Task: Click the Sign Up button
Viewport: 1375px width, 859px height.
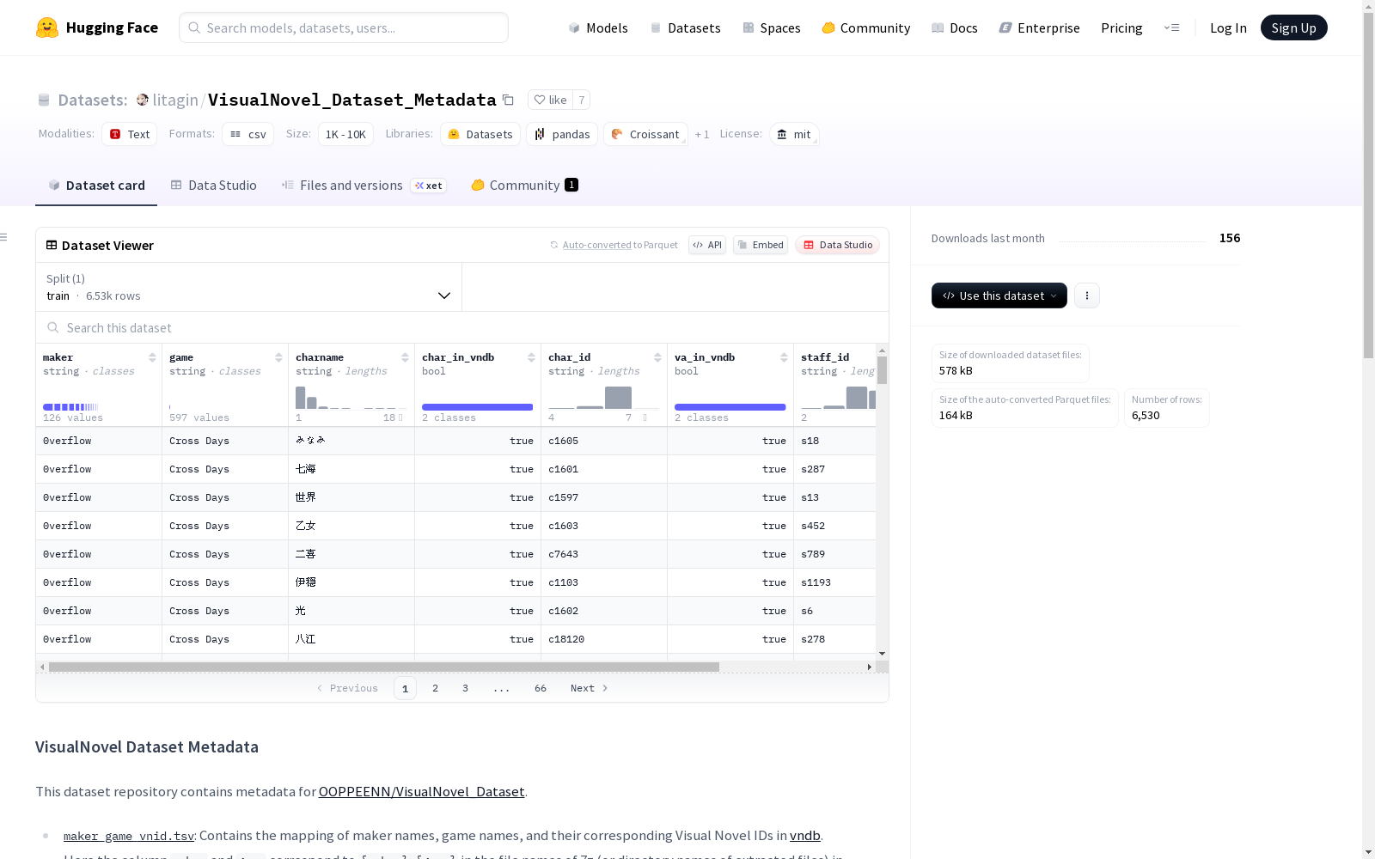Action: click(1293, 27)
